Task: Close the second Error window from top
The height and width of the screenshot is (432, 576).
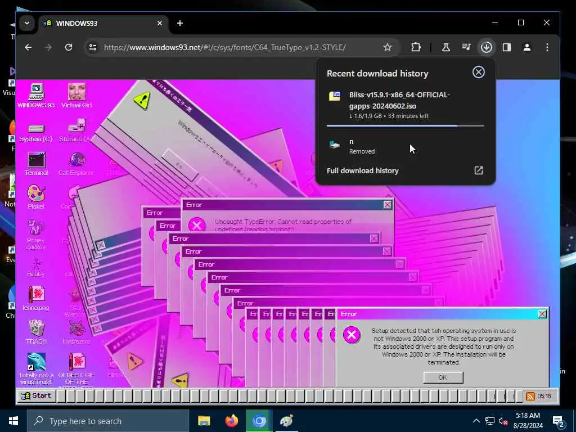Action: pyautogui.click(x=374, y=238)
